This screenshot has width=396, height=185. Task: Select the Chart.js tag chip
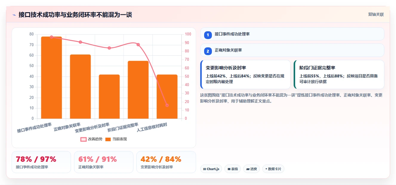pyautogui.click(x=211, y=169)
